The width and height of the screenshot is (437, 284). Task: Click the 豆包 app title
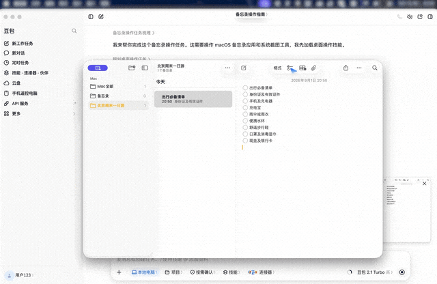pyautogui.click(x=9, y=31)
